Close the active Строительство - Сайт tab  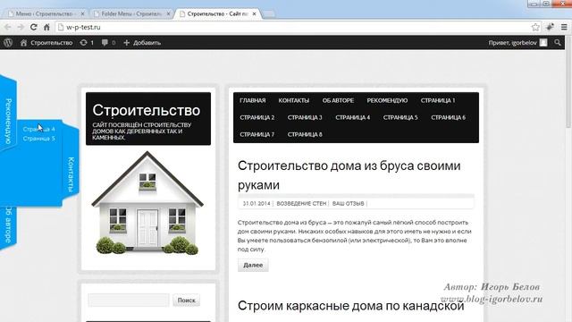coord(254,14)
